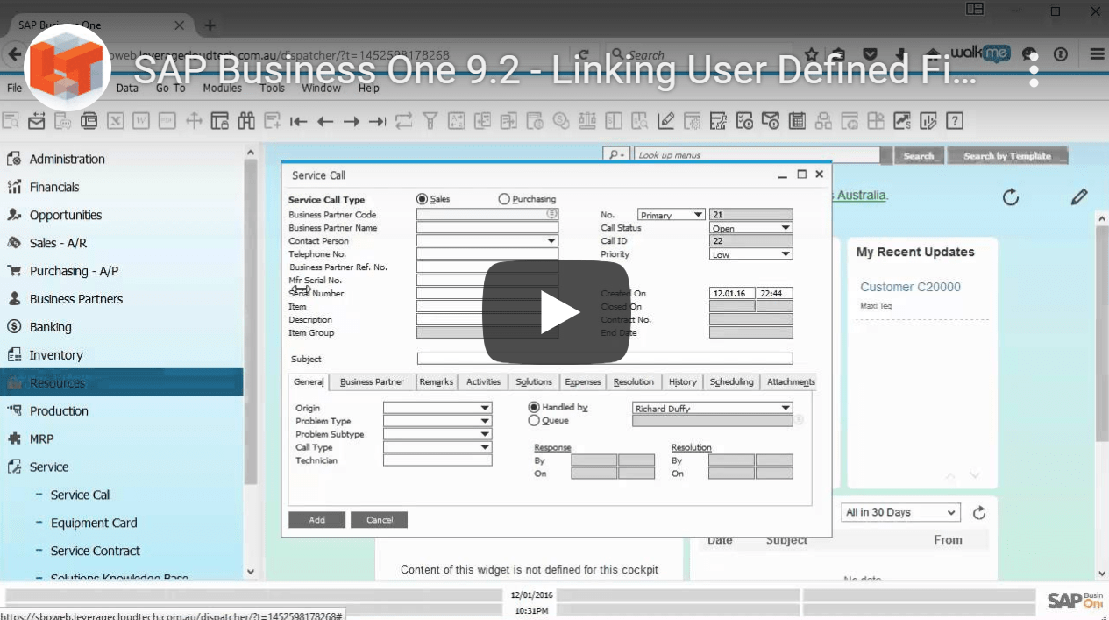Go to the next record arrow

coord(351,121)
